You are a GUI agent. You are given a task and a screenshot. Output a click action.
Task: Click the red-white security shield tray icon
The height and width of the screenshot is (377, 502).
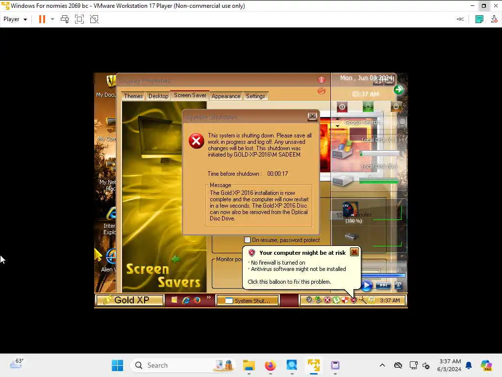tap(345, 300)
